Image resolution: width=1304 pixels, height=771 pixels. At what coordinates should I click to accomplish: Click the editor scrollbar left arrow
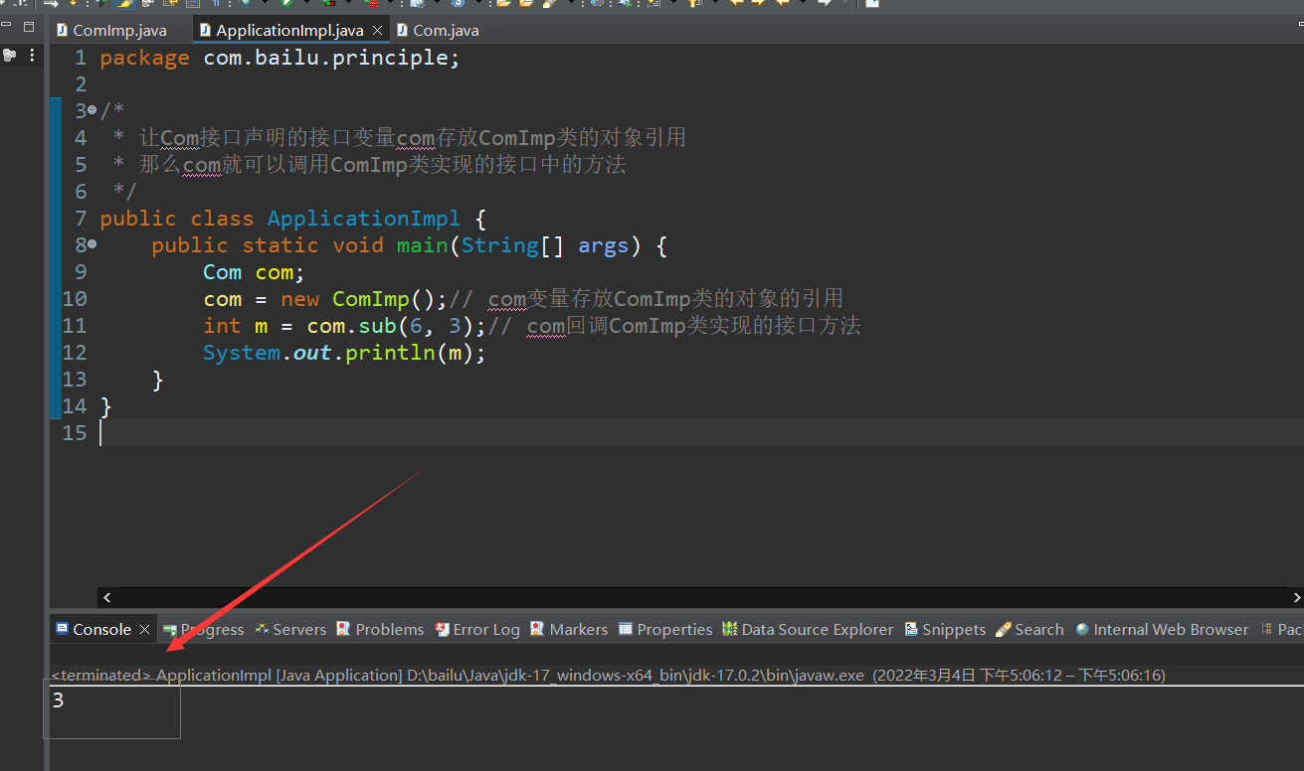(x=107, y=597)
